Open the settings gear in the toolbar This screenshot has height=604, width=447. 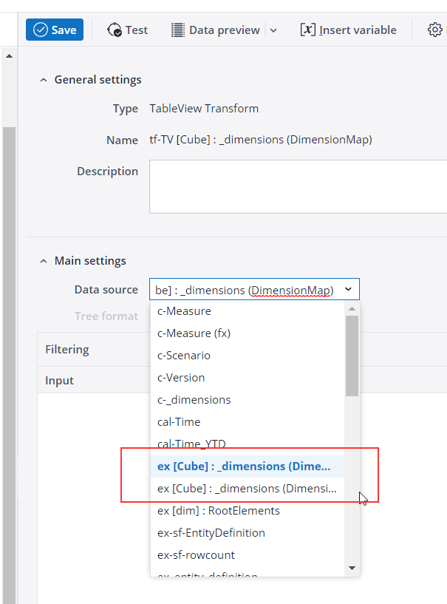click(435, 30)
